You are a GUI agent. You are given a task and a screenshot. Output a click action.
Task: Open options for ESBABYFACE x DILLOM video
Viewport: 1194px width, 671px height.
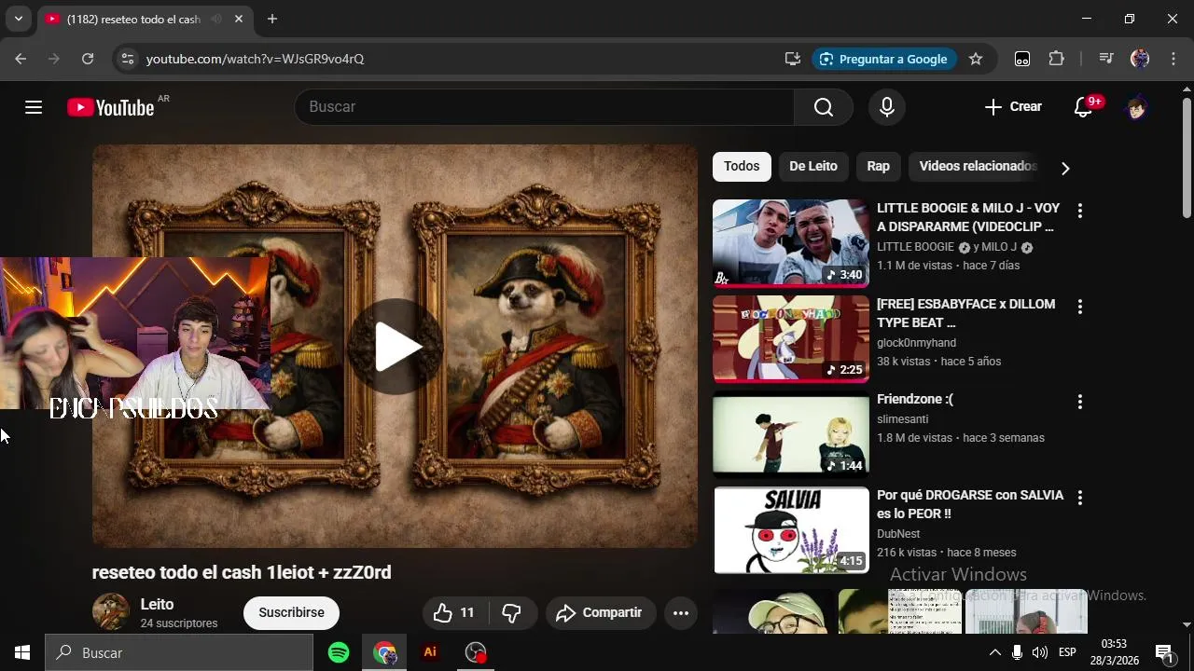point(1080,307)
